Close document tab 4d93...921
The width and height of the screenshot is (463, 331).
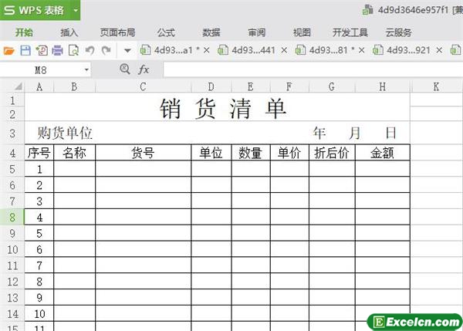click(x=439, y=50)
